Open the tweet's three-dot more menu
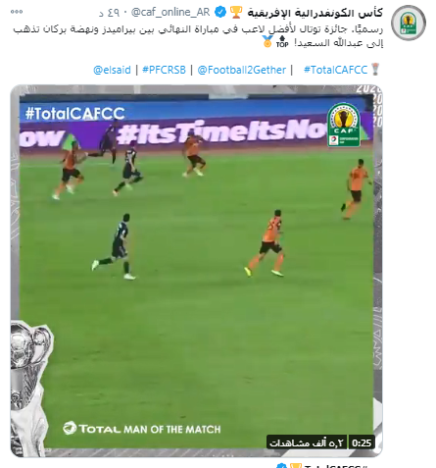 (17, 12)
